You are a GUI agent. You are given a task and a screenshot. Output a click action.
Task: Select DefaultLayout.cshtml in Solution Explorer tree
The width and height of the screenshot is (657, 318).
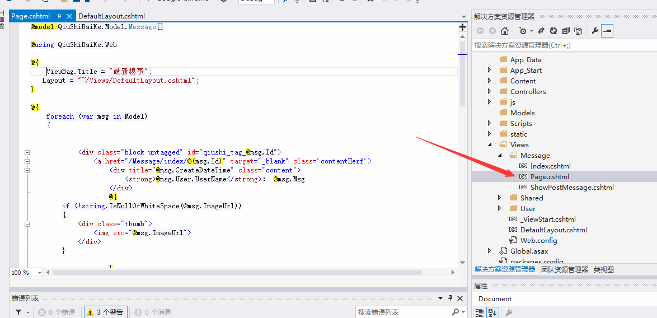point(553,230)
